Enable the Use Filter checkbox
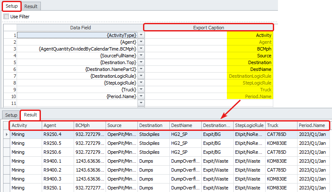This screenshot has width=332, height=192. pos(6,17)
